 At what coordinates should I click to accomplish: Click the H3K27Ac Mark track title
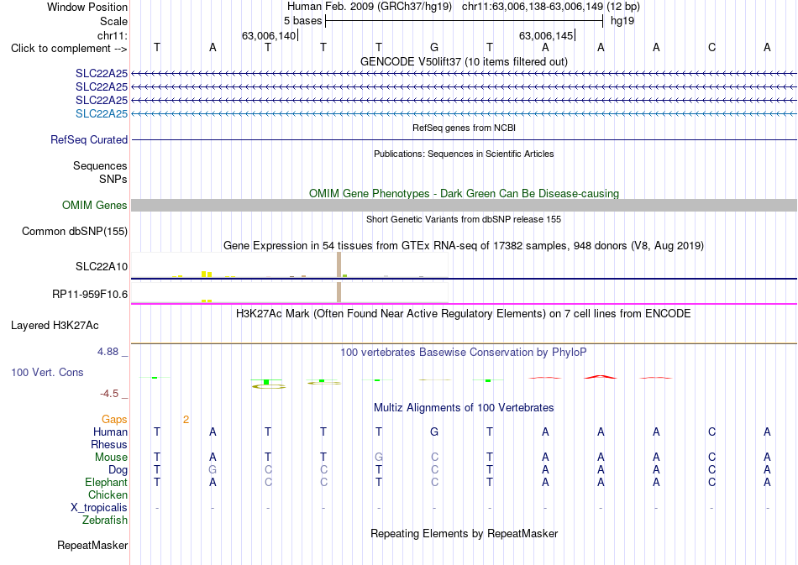[x=464, y=313]
